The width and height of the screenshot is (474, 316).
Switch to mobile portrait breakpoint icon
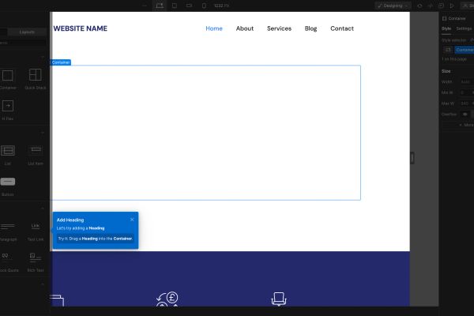tap(204, 6)
